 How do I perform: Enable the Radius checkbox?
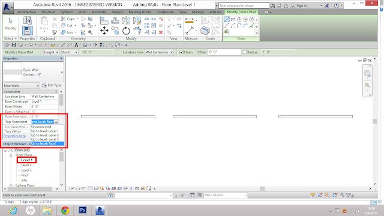(245, 52)
